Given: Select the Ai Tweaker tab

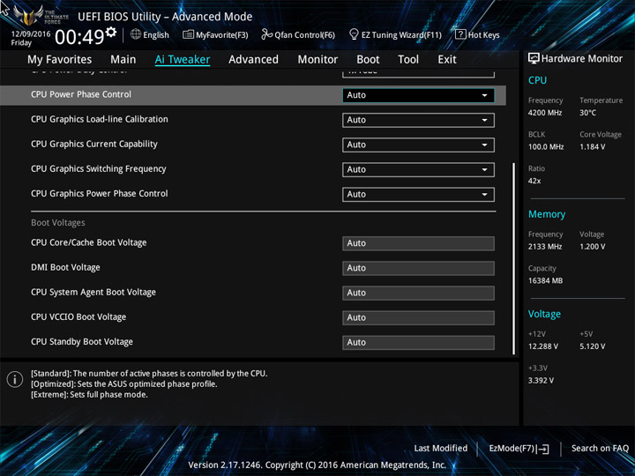Looking at the screenshot, I should coord(183,60).
